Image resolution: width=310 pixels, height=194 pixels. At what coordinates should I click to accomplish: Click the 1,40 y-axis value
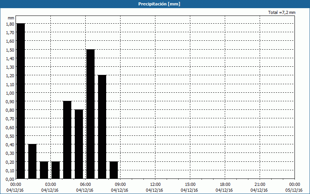coord(10,59)
